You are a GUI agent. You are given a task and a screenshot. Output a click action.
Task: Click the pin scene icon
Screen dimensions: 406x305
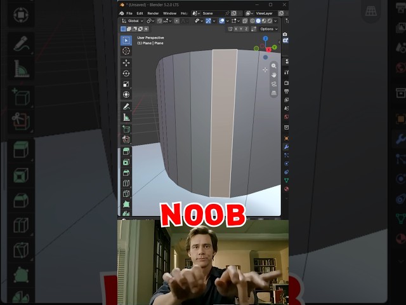point(227,13)
